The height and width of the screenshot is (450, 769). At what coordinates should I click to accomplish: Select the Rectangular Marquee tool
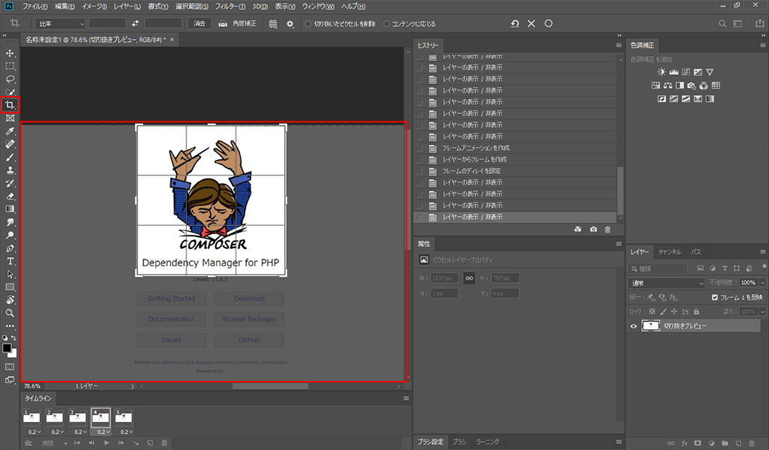[x=10, y=66]
